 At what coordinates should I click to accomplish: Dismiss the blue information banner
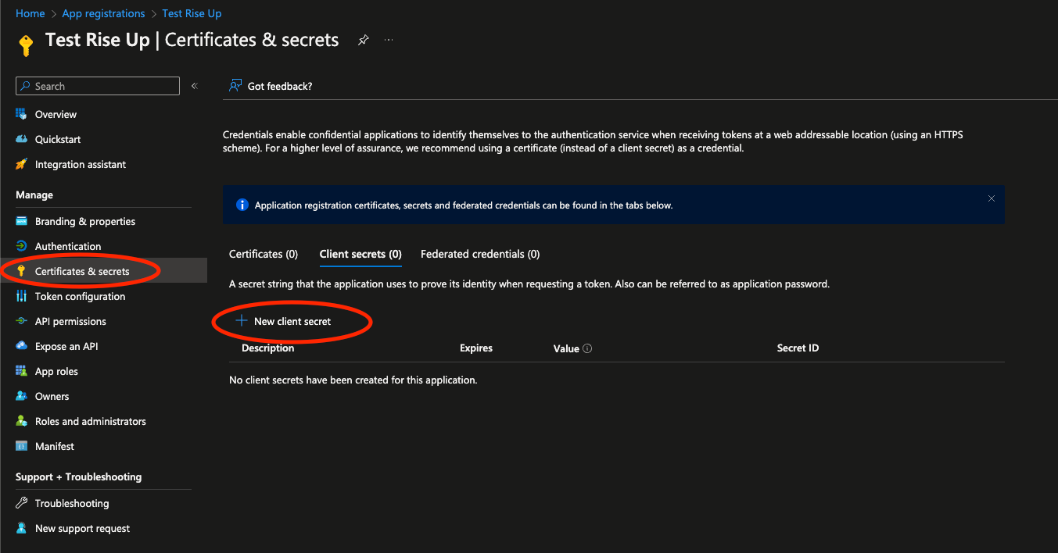[x=991, y=198]
